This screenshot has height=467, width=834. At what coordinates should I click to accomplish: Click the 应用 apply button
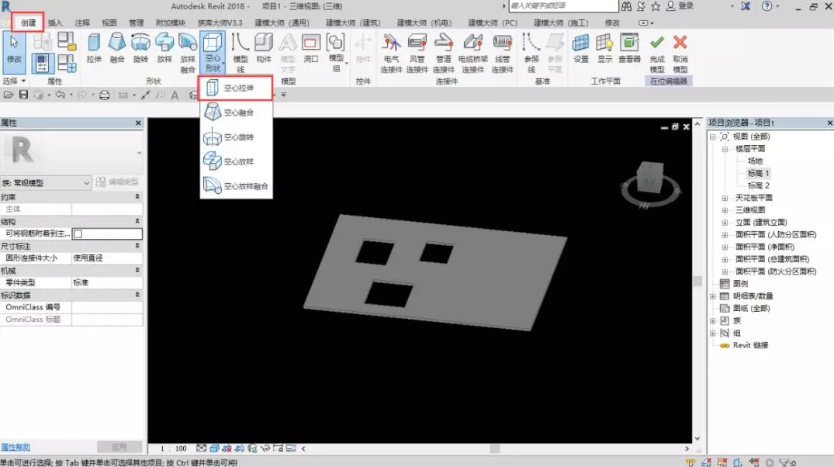119,447
